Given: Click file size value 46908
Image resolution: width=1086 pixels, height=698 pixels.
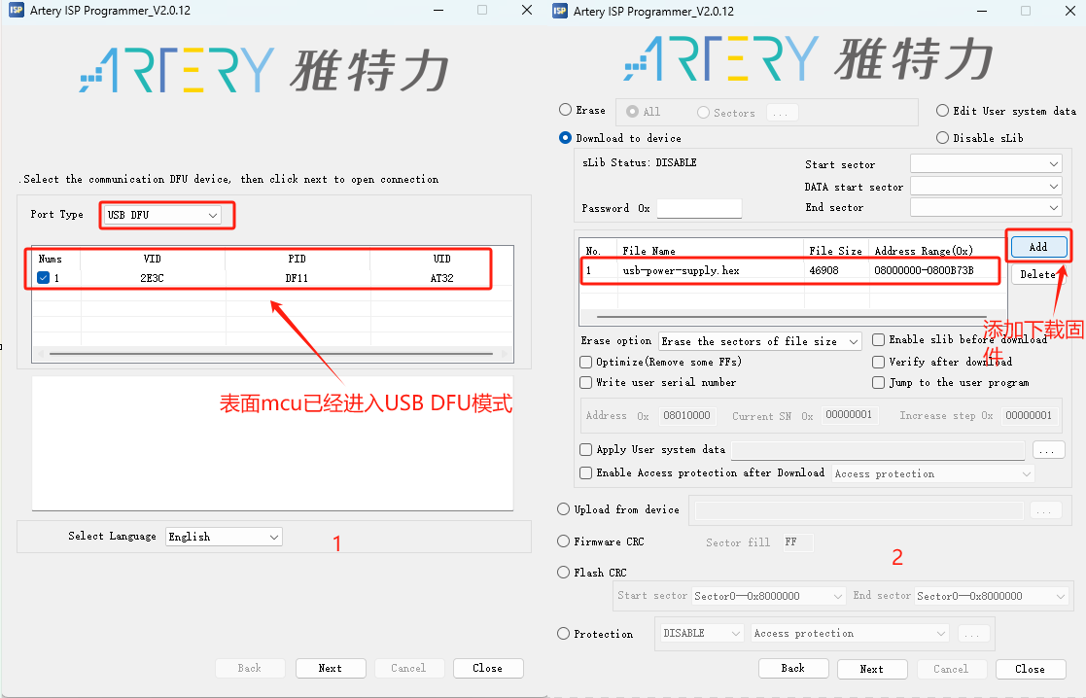Looking at the screenshot, I should pos(824,270).
